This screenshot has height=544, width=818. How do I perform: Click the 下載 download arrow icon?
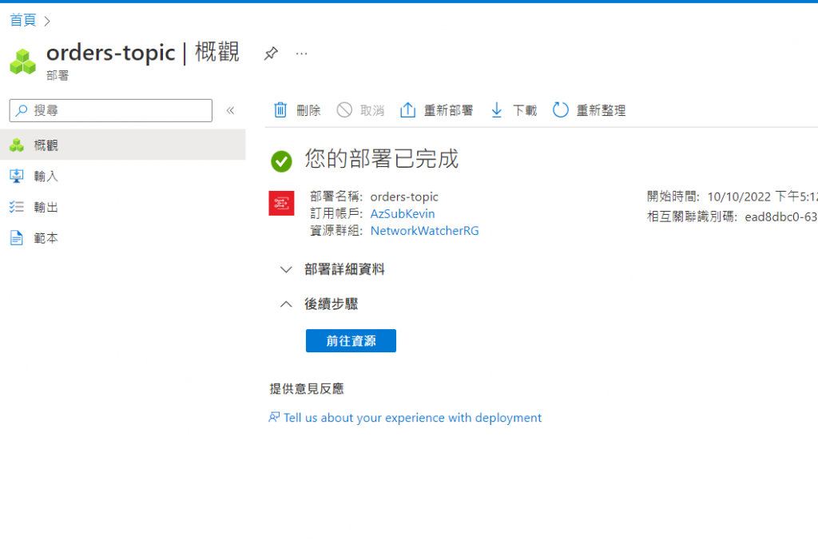pos(497,110)
